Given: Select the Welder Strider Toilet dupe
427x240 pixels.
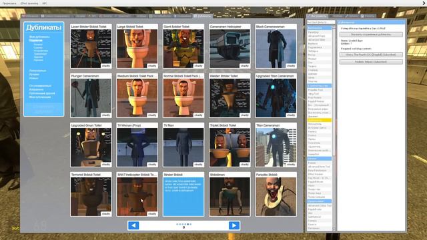Looking at the screenshot, I should pyautogui.click(x=230, y=95).
